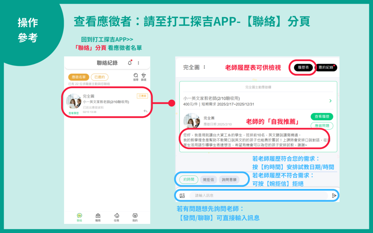Open three-dot menu next to 完全圓 chat title
This screenshot has width=373, height=233.
point(204,67)
